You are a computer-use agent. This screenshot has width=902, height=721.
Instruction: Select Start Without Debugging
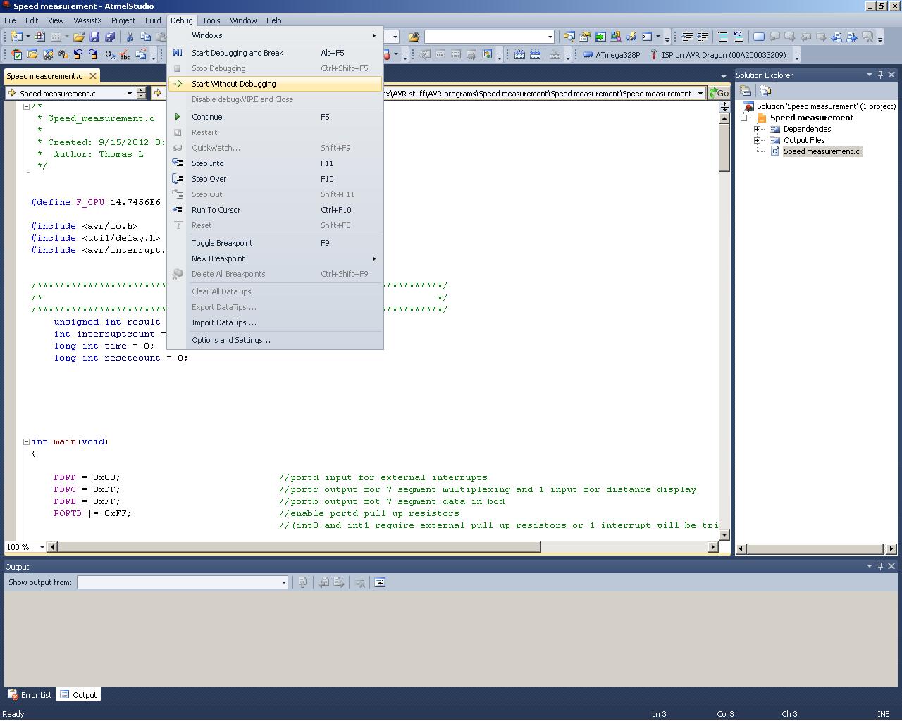coord(276,84)
